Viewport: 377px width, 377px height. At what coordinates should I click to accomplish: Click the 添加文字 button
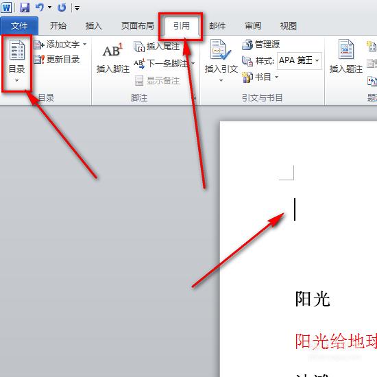(x=57, y=45)
